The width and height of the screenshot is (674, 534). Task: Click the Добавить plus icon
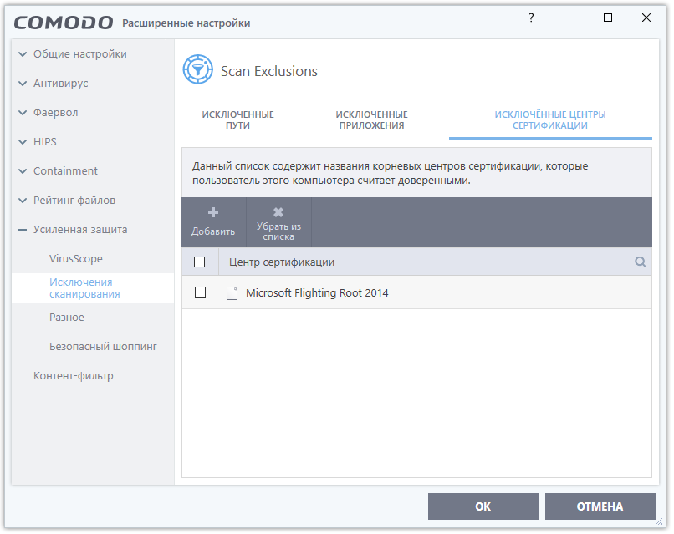click(213, 213)
